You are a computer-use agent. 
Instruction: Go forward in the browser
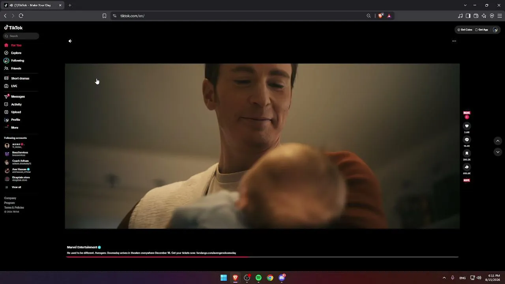tap(13, 16)
